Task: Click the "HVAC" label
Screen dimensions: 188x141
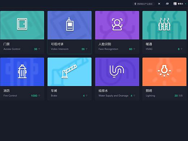Action: tap(149, 49)
